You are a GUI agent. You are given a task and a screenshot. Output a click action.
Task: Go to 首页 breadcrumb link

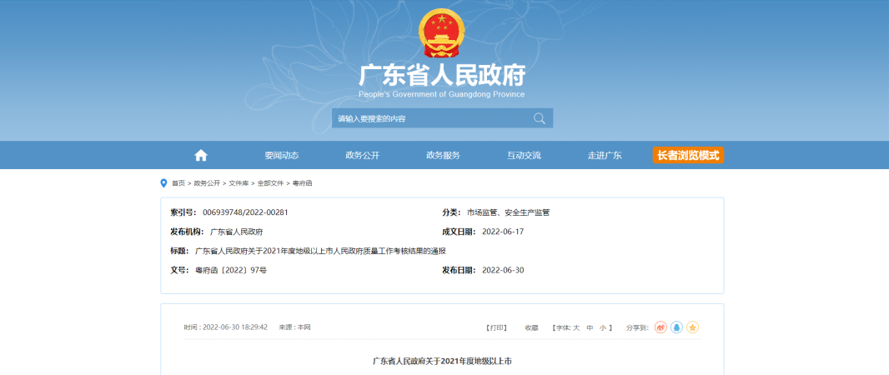point(178,183)
